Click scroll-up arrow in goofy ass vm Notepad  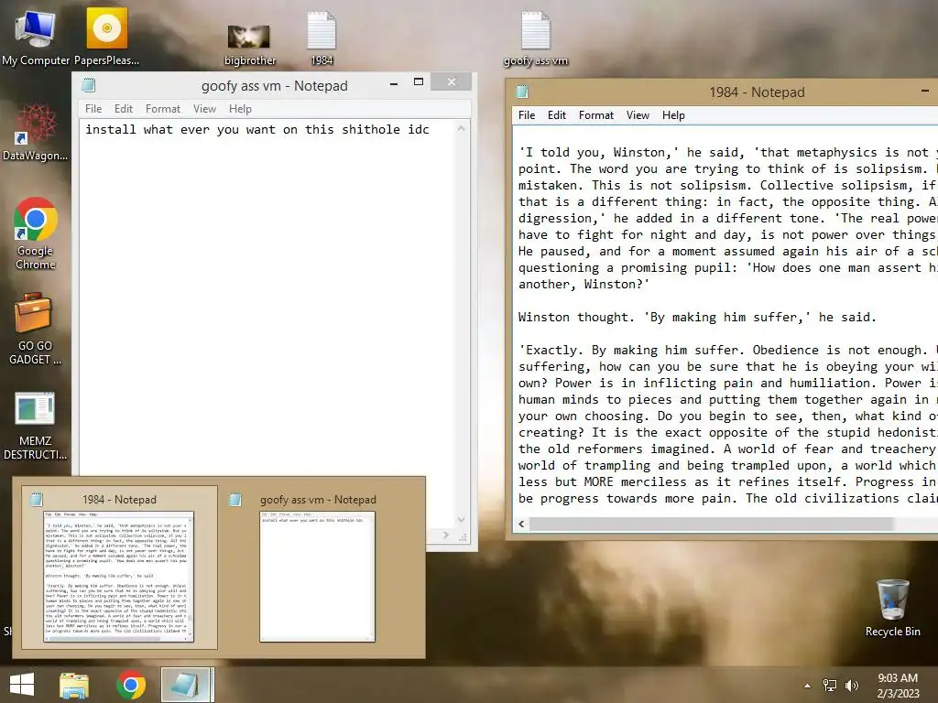pyautogui.click(x=462, y=128)
